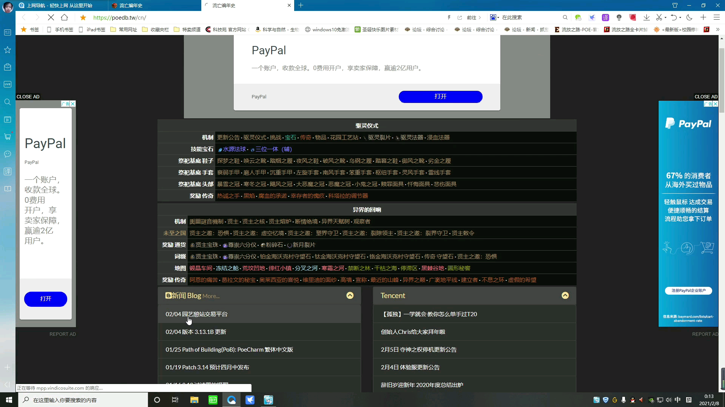Click the search magnifier in toolbar
This screenshot has width=725, height=407.
pyautogui.click(x=565, y=17)
